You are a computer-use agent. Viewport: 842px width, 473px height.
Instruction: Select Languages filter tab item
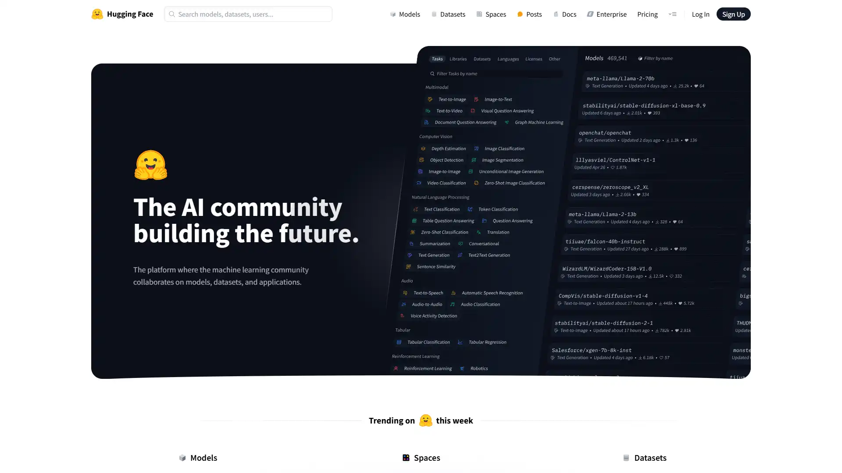tap(508, 59)
